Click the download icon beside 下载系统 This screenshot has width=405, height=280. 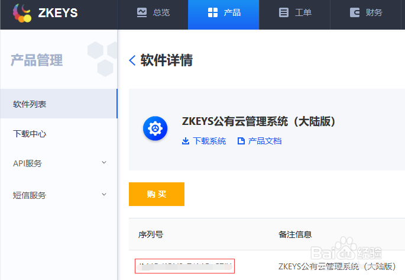[186, 141]
